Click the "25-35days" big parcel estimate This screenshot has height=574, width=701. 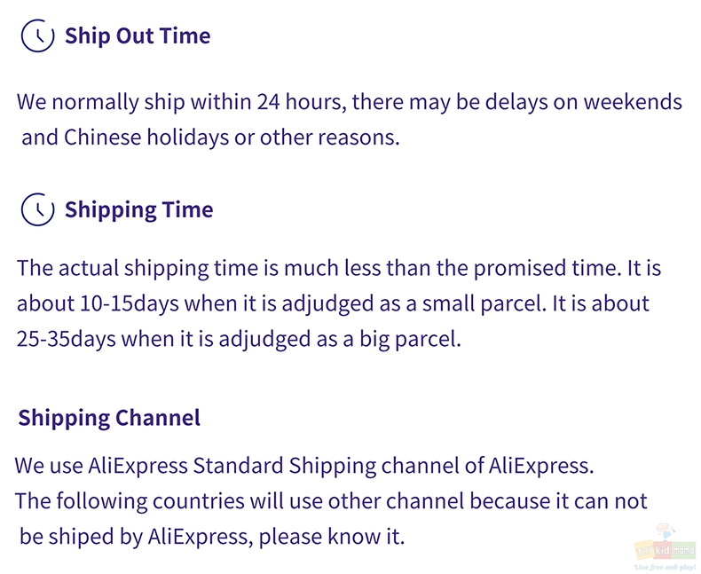tap(67, 339)
